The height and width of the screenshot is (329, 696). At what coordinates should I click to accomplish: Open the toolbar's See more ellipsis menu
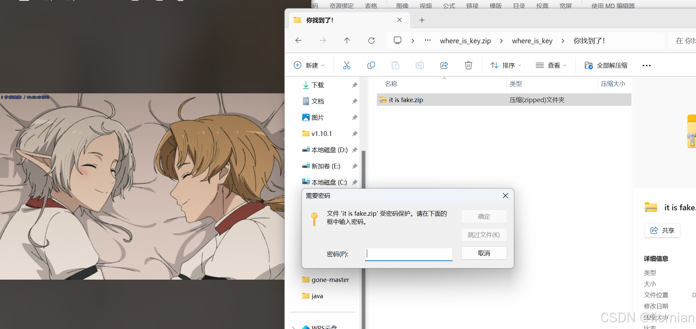pos(647,66)
